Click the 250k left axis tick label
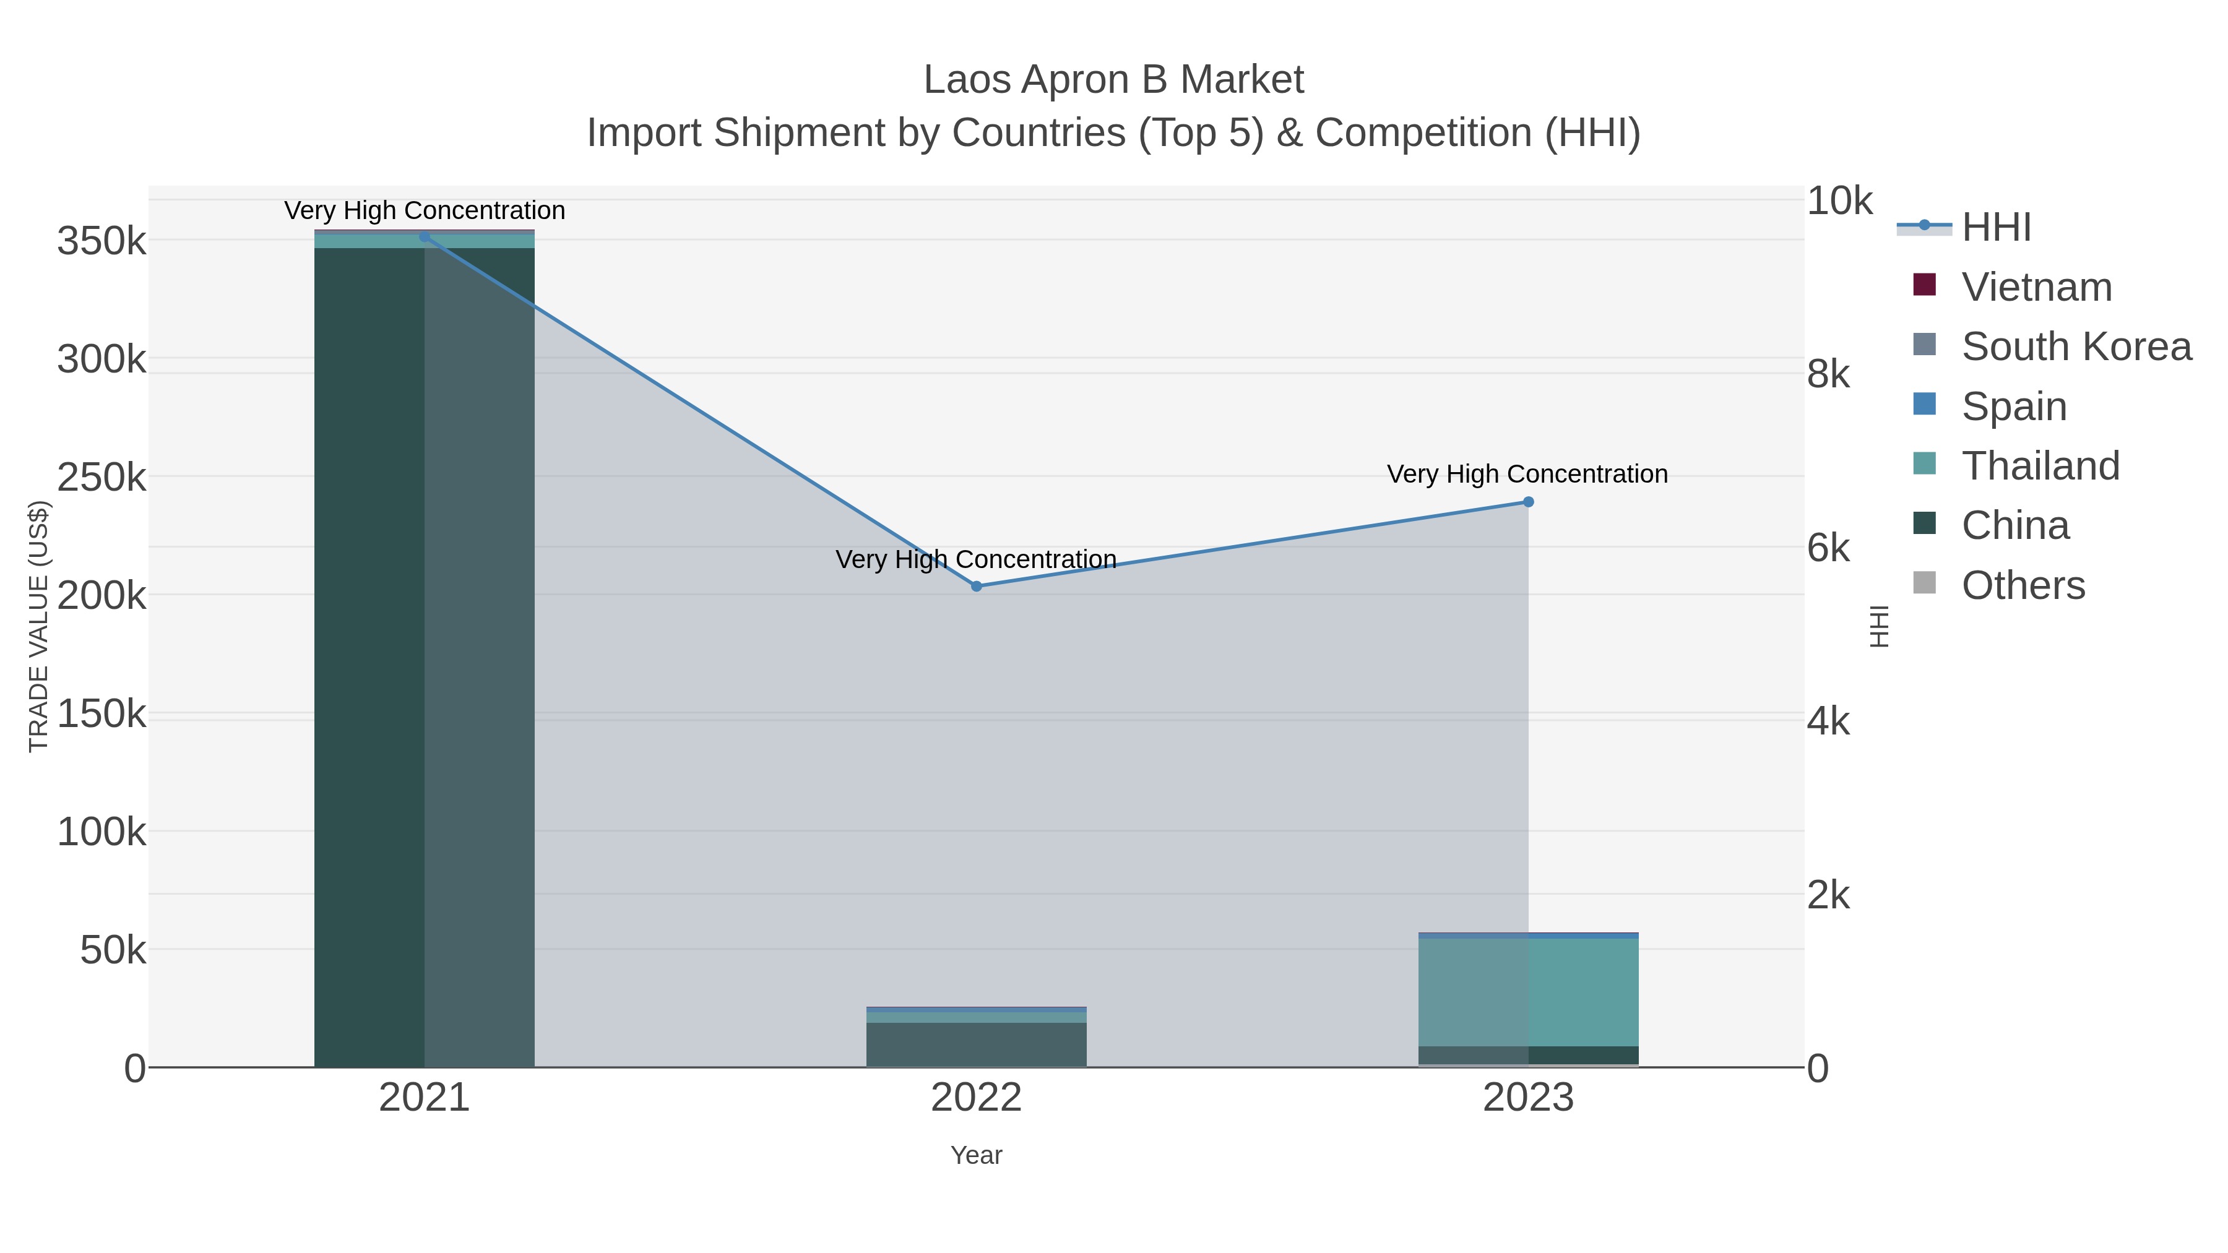Viewport: 2228px width, 1253px height. click(x=102, y=477)
